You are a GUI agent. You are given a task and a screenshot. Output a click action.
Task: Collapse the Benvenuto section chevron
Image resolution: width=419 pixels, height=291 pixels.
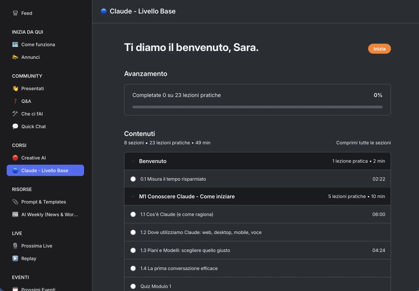133,161
